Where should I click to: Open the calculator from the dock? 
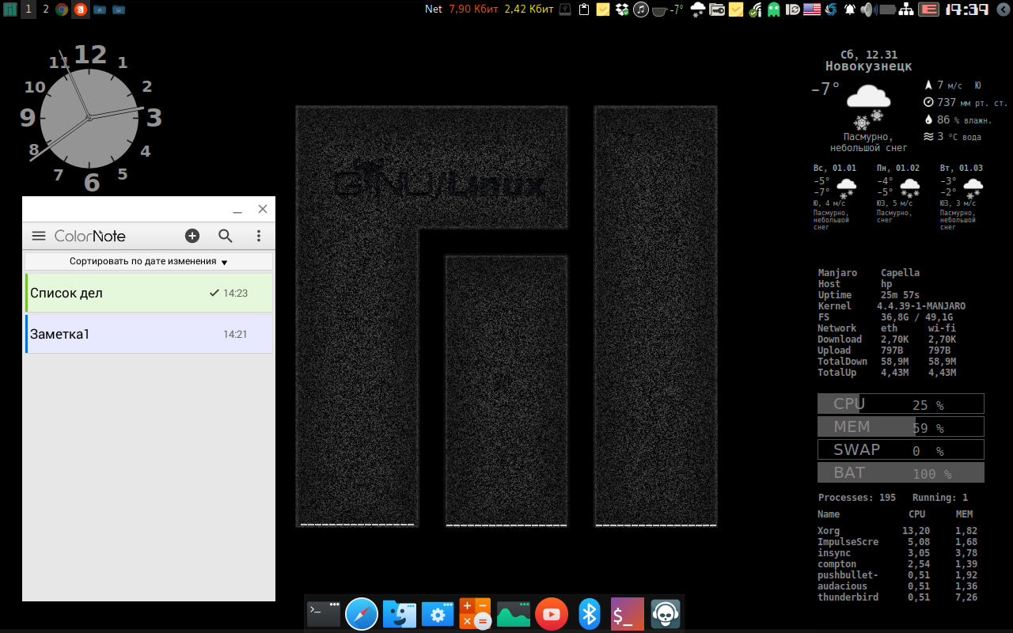(x=476, y=614)
